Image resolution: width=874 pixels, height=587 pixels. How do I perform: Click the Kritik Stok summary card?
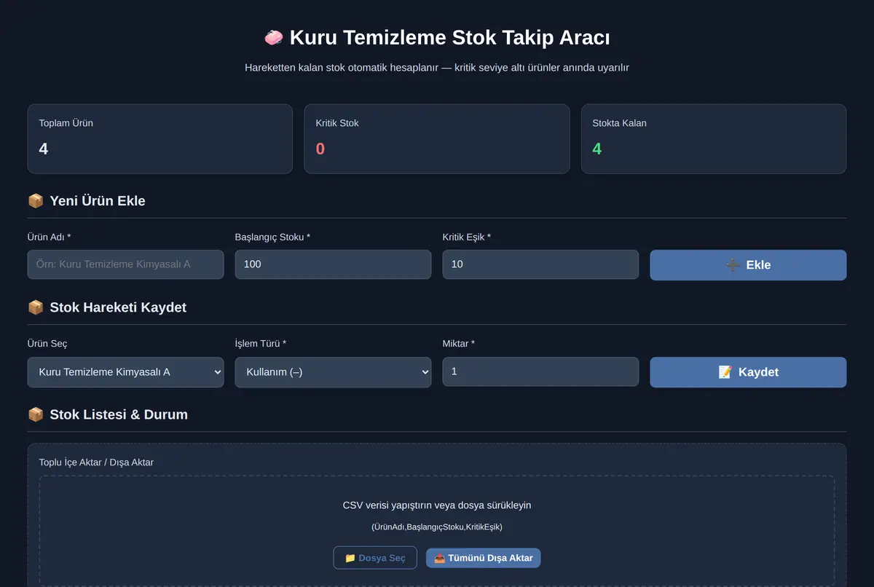pyautogui.click(x=437, y=139)
